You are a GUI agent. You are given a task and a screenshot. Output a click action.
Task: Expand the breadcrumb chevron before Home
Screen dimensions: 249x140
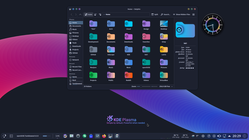(x=104, y=15)
